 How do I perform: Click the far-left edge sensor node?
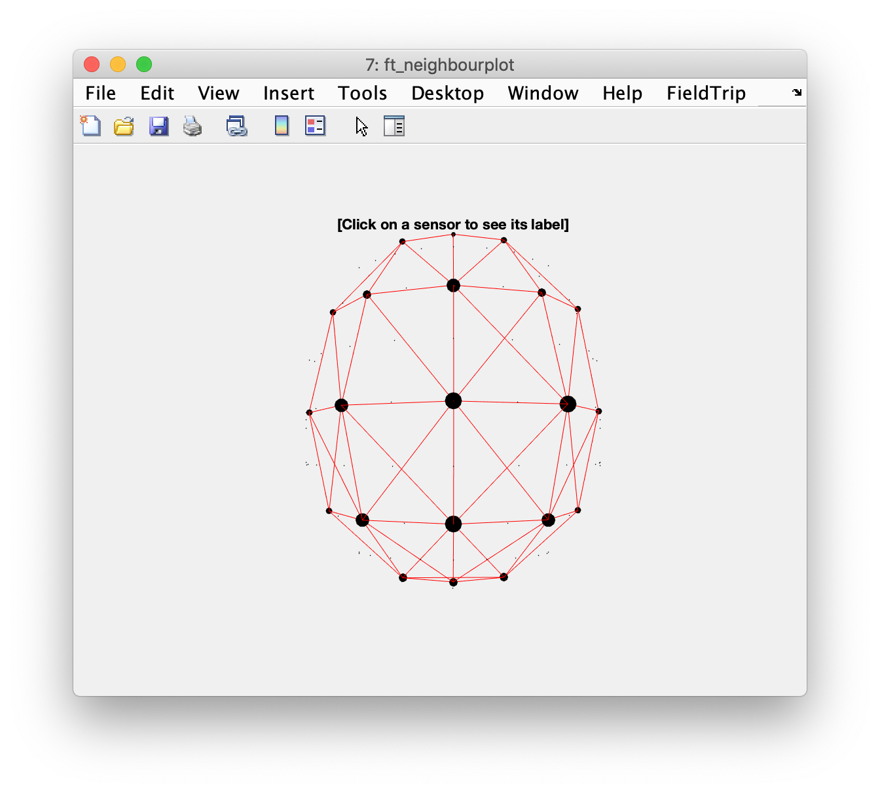coord(309,412)
